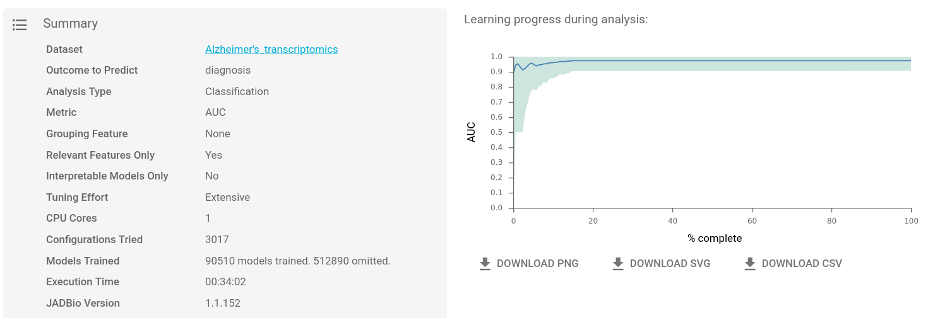Select the Configurations Tried value 3017

click(x=217, y=239)
